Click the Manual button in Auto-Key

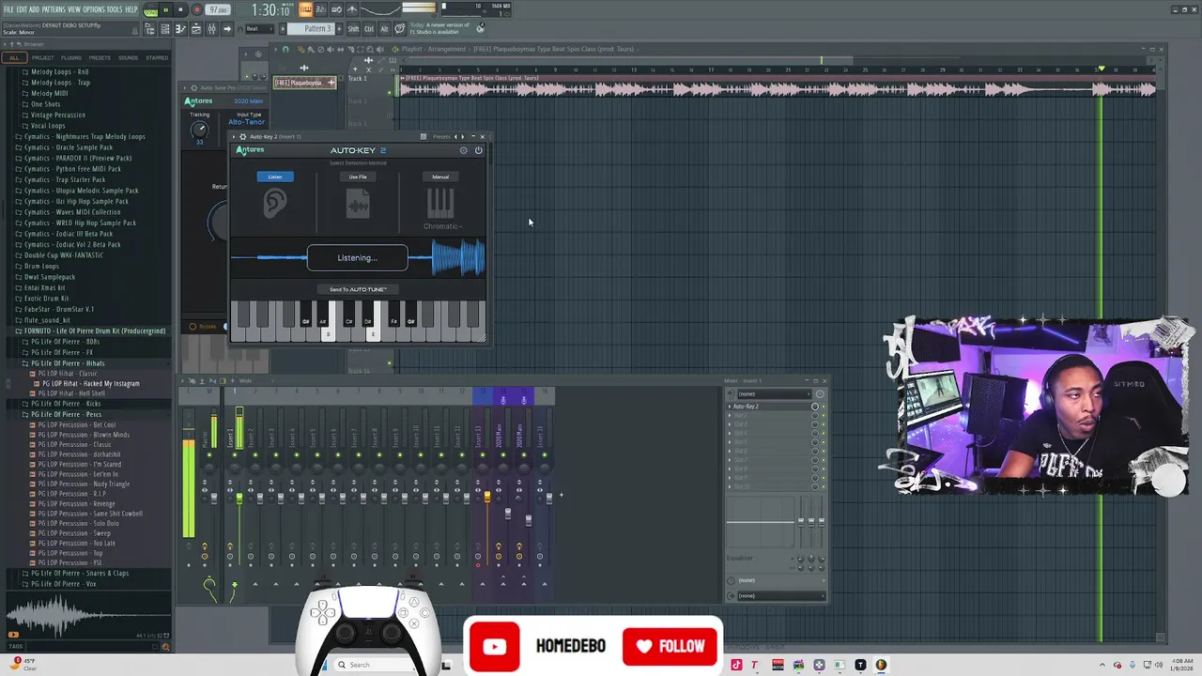[x=440, y=177]
